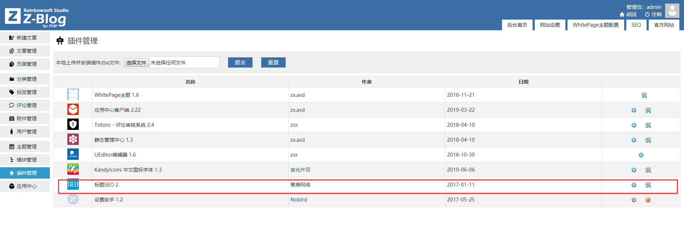Click the UEditor plugin icon
684x242 pixels.
(x=73, y=154)
